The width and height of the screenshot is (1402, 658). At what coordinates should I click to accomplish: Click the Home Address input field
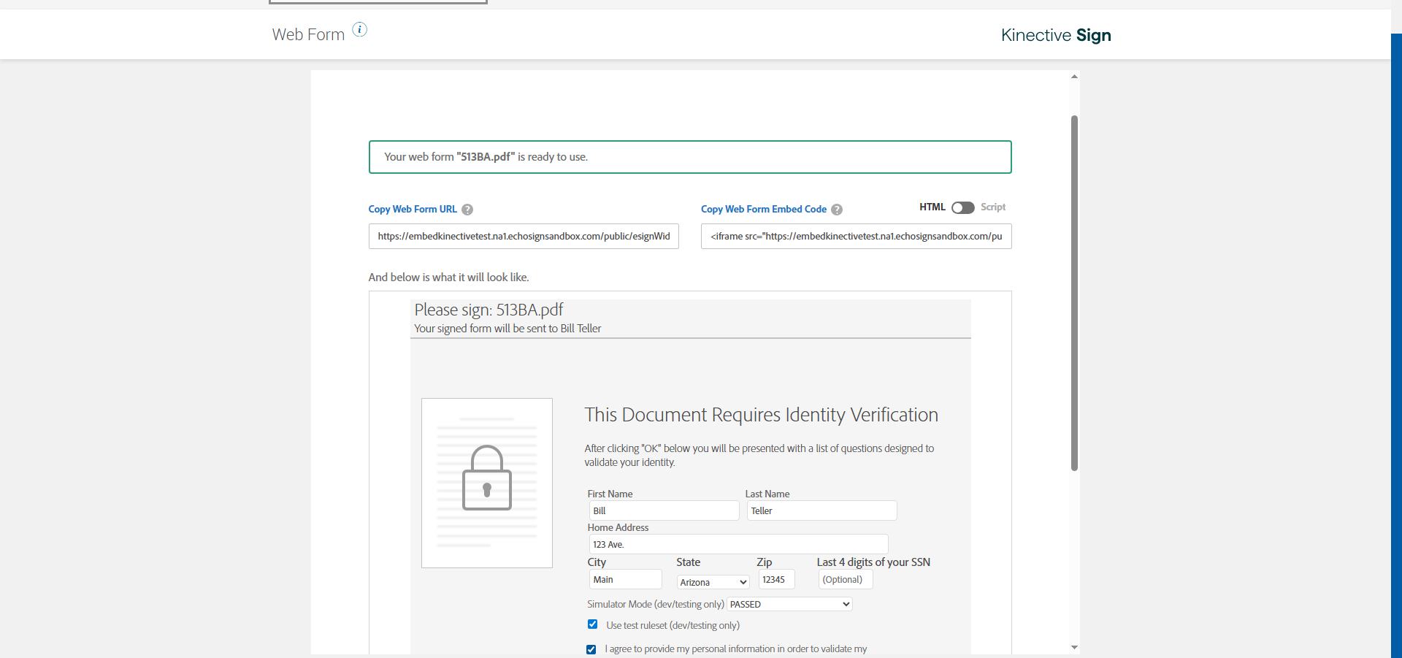(738, 544)
